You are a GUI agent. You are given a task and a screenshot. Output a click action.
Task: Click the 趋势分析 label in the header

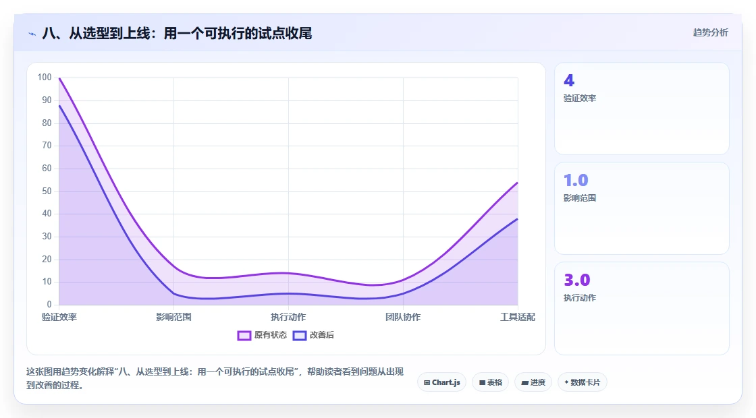tap(710, 32)
